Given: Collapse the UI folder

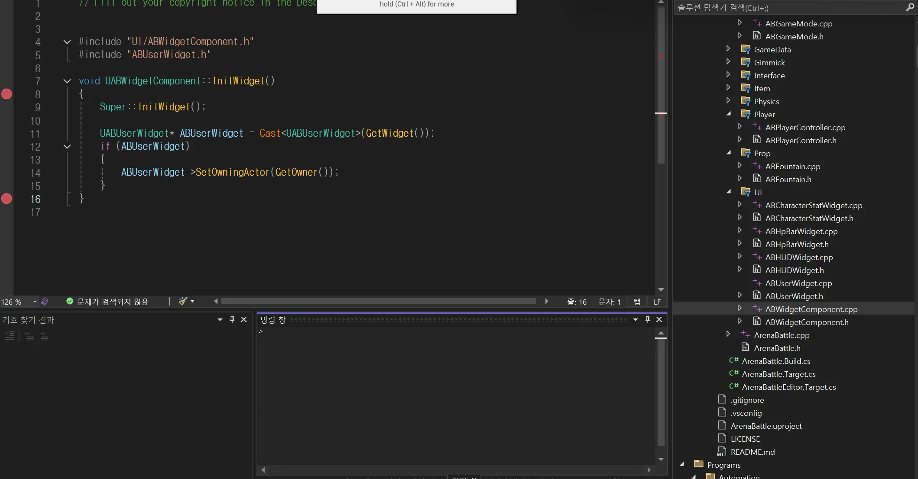Looking at the screenshot, I should pos(728,192).
